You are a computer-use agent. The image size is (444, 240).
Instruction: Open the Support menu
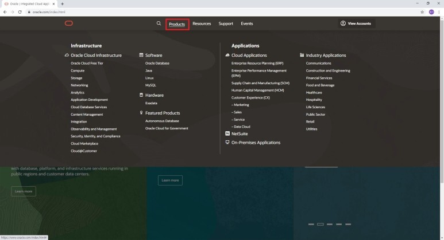pyautogui.click(x=226, y=23)
